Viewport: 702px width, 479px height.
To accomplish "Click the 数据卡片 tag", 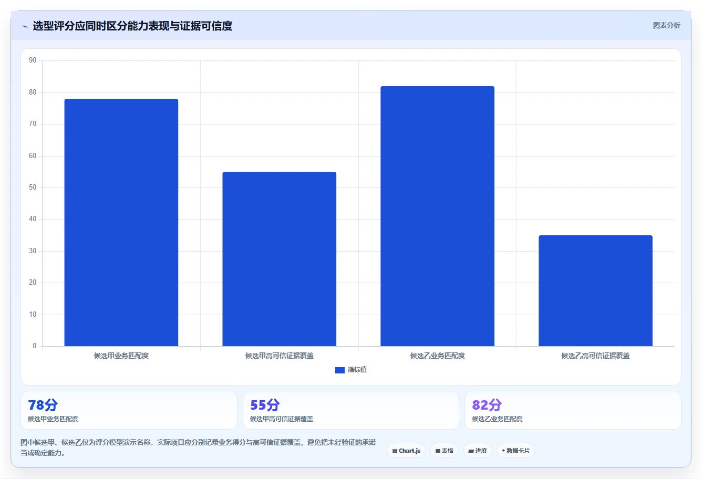I will pos(515,451).
